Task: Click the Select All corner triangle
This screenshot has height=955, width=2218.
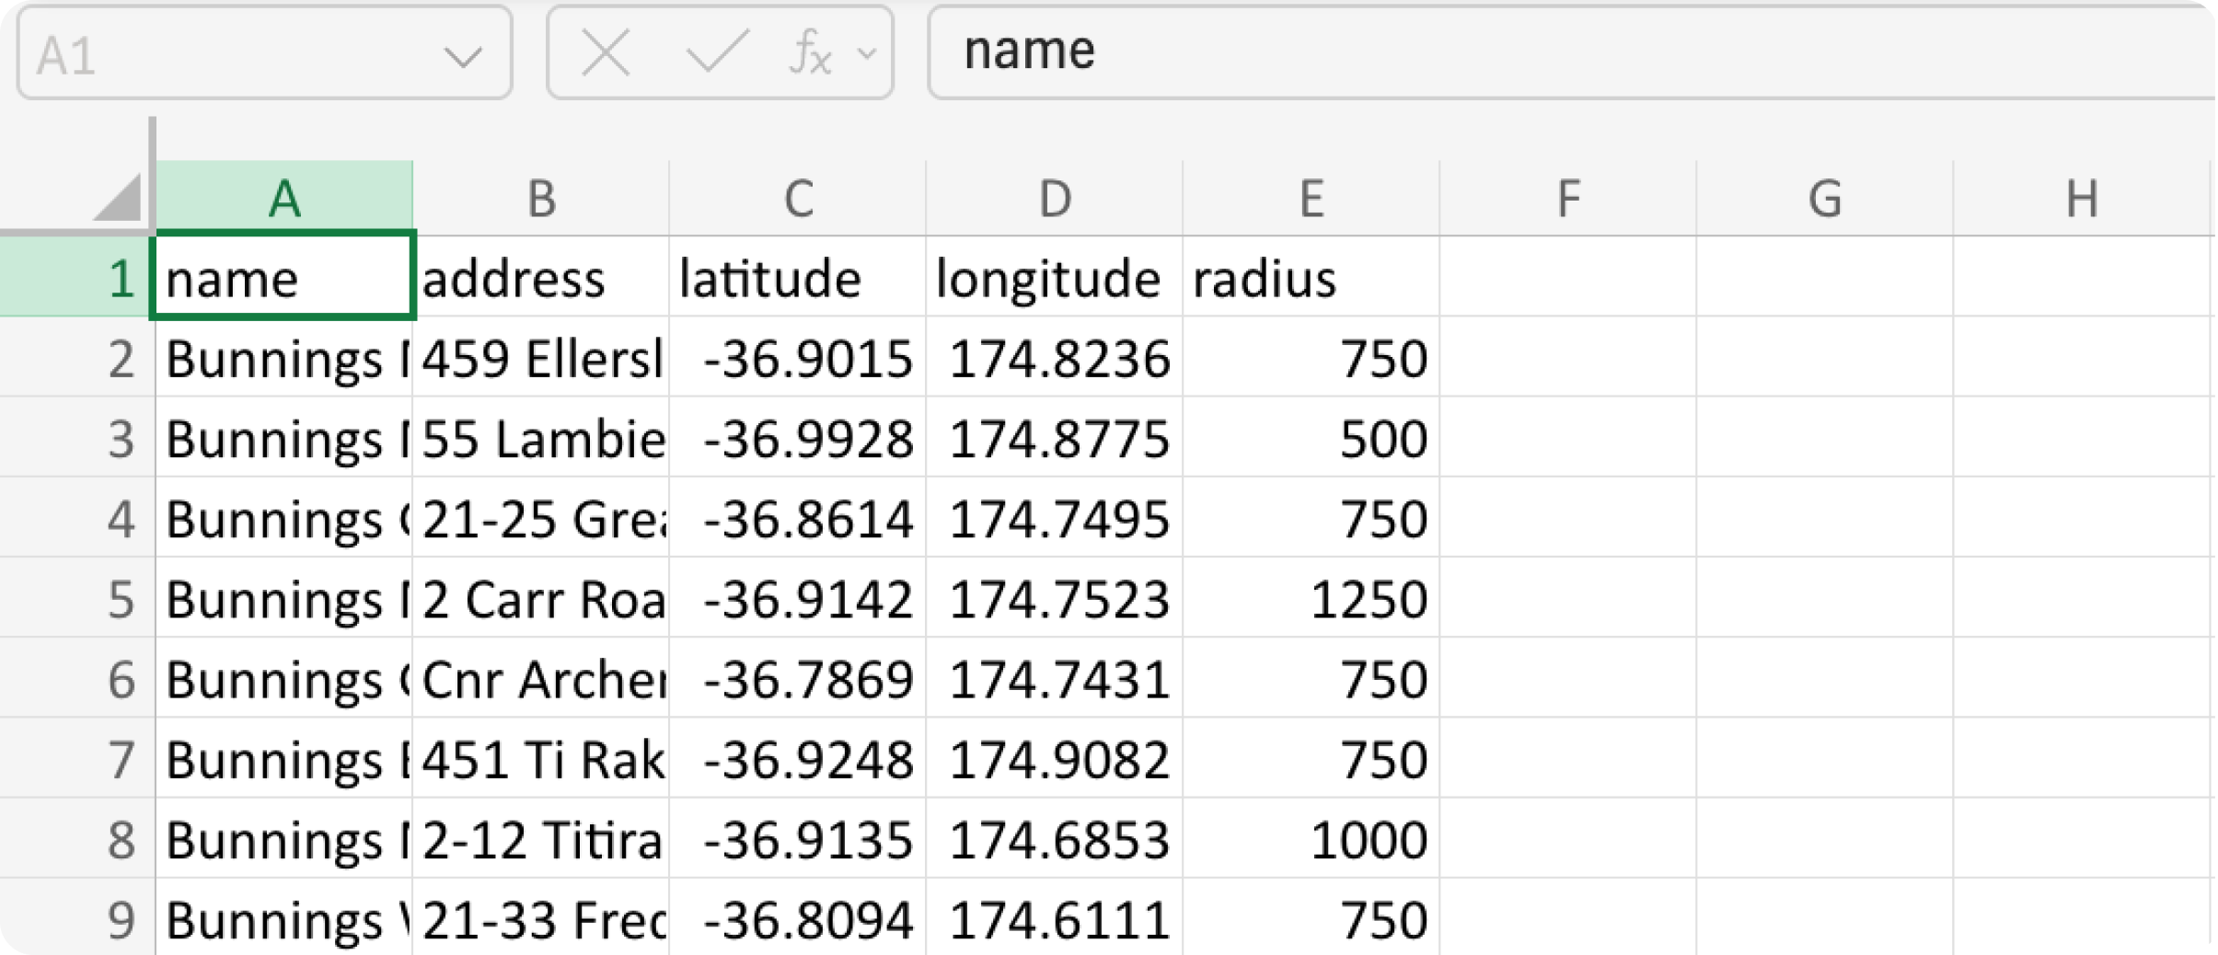Action: tap(118, 197)
